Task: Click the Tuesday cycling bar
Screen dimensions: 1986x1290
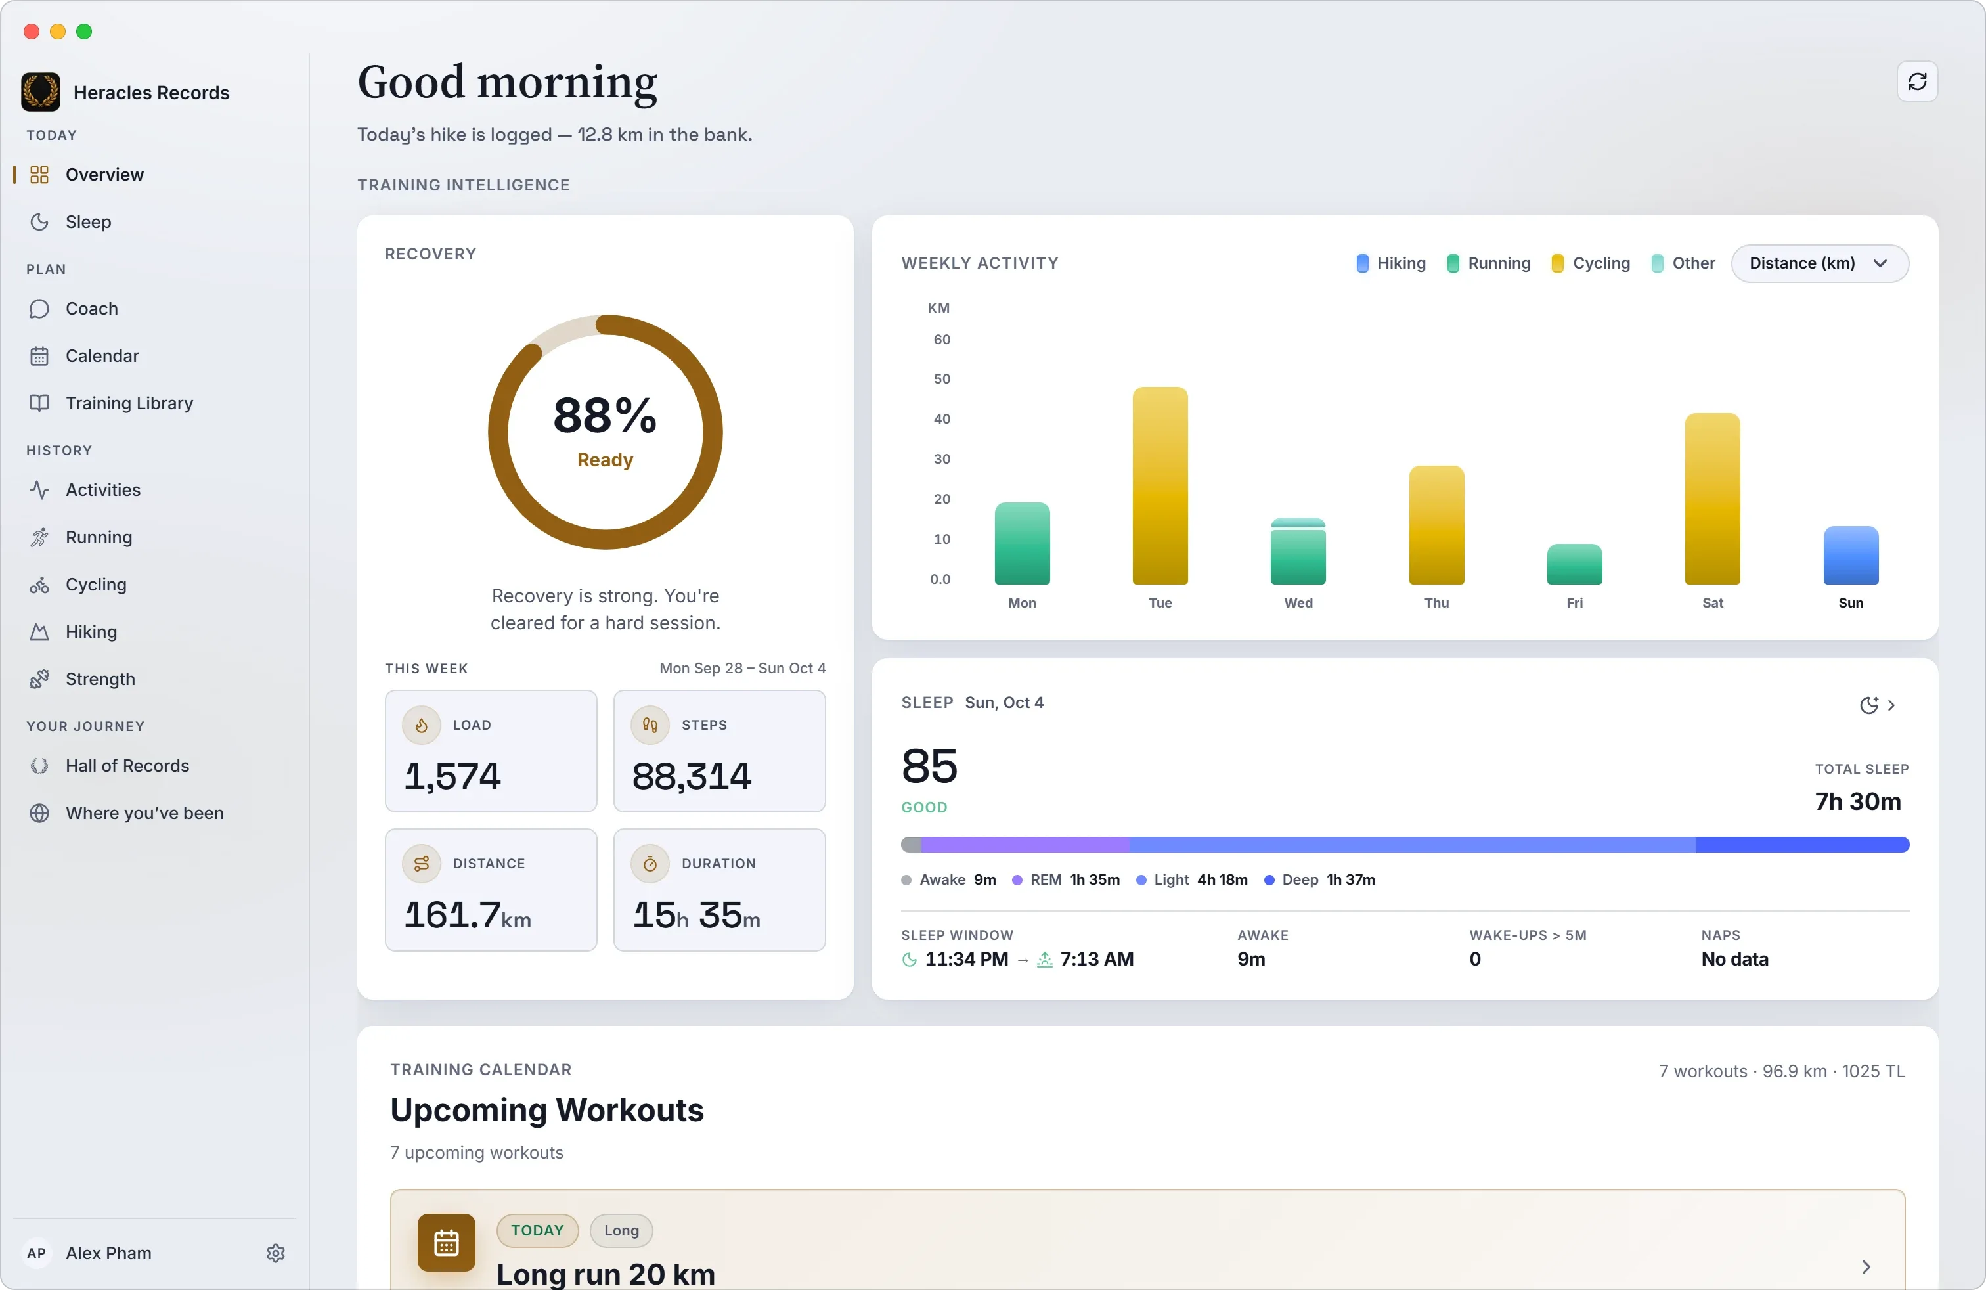Action: click(x=1160, y=485)
